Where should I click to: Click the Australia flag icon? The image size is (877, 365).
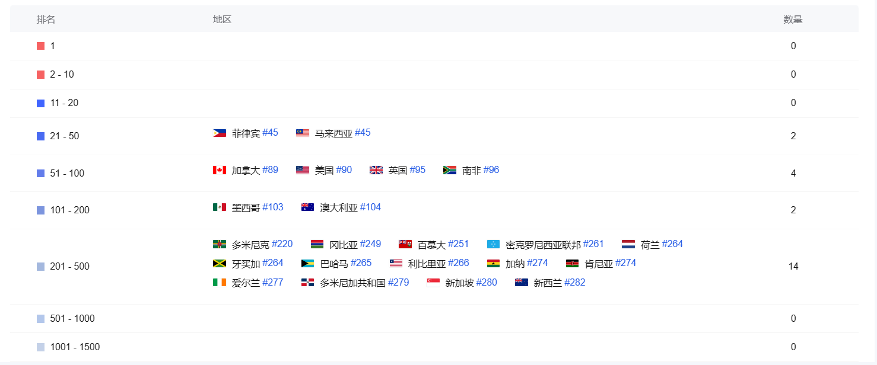pos(307,207)
